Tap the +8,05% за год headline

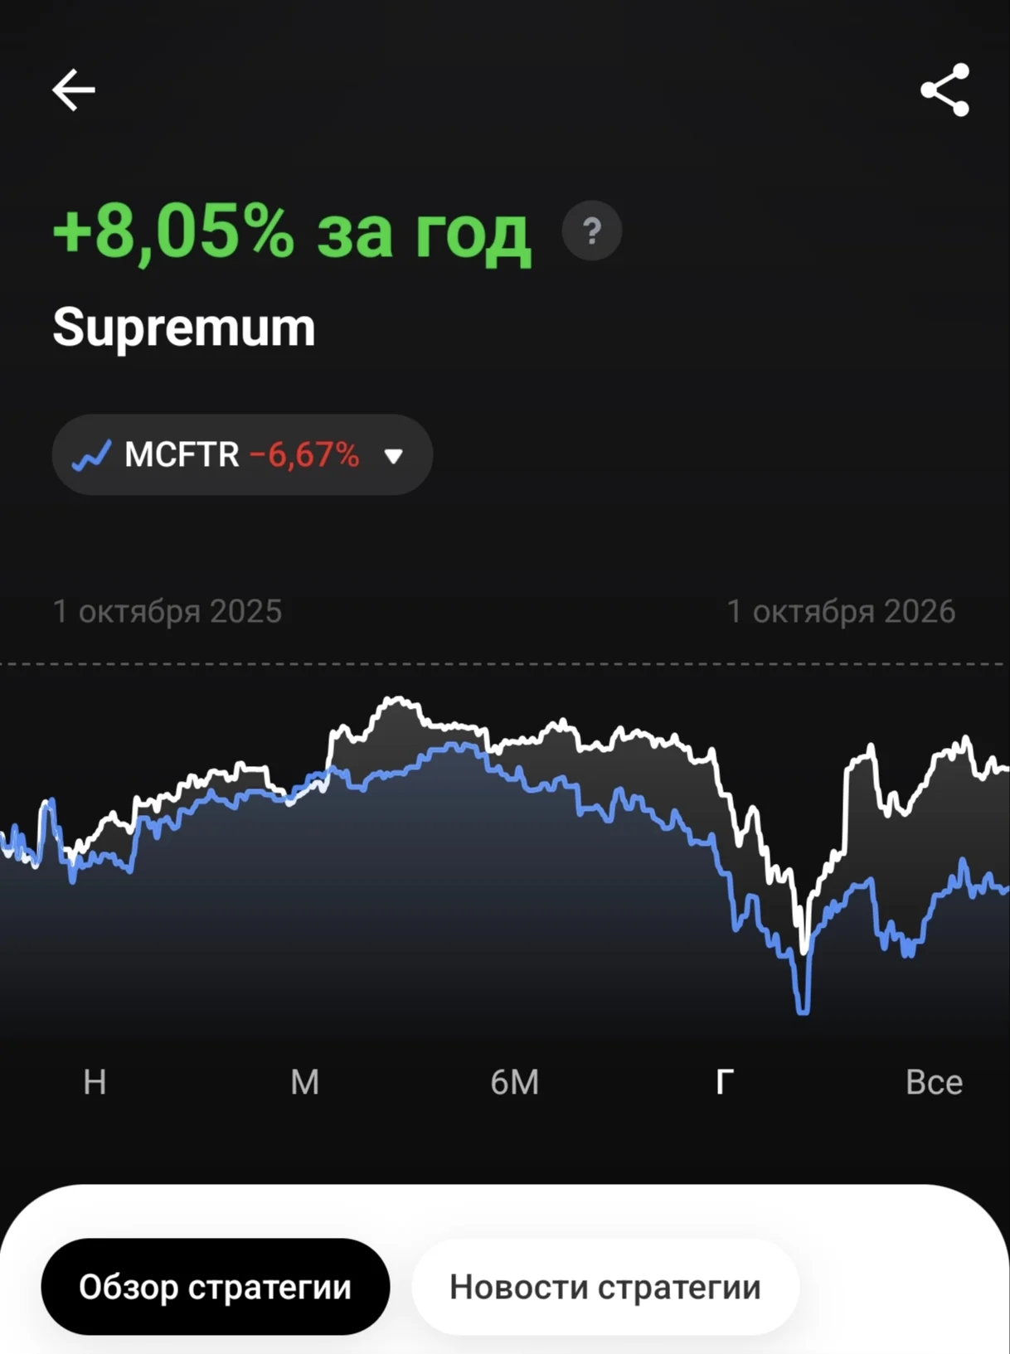(291, 231)
